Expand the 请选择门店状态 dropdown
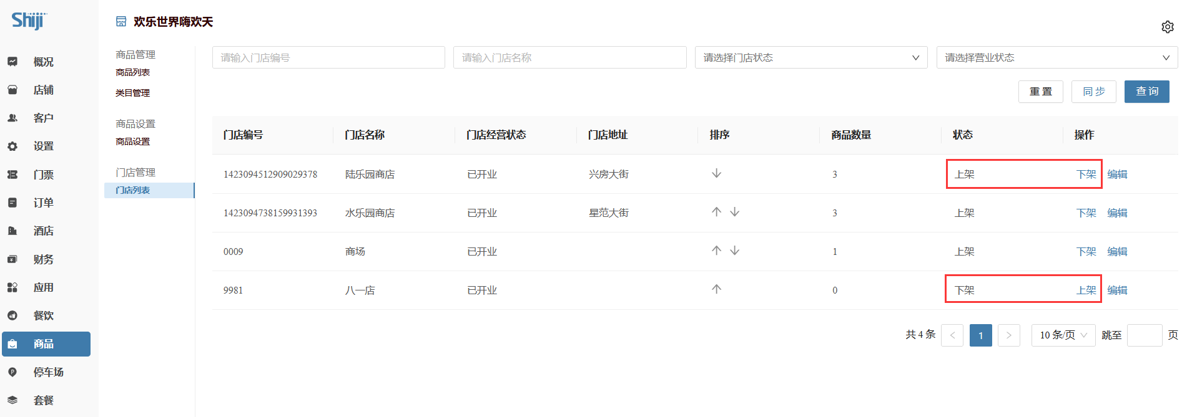This screenshot has width=1182, height=417. tap(810, 57)
